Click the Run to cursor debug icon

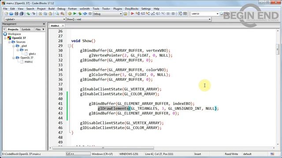coord(137,14)
